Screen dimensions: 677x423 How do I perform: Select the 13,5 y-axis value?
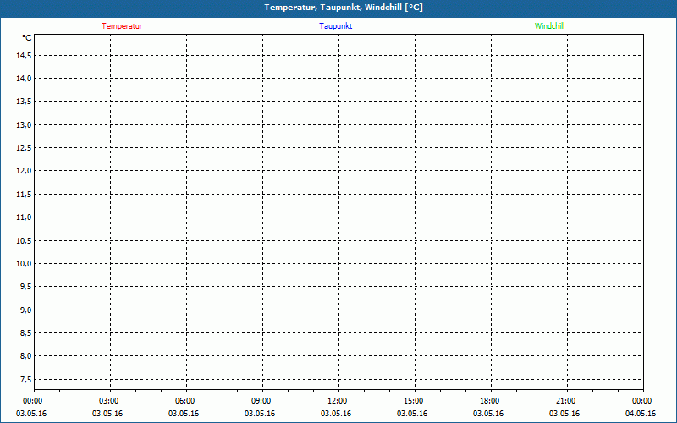tap(24, 101)
